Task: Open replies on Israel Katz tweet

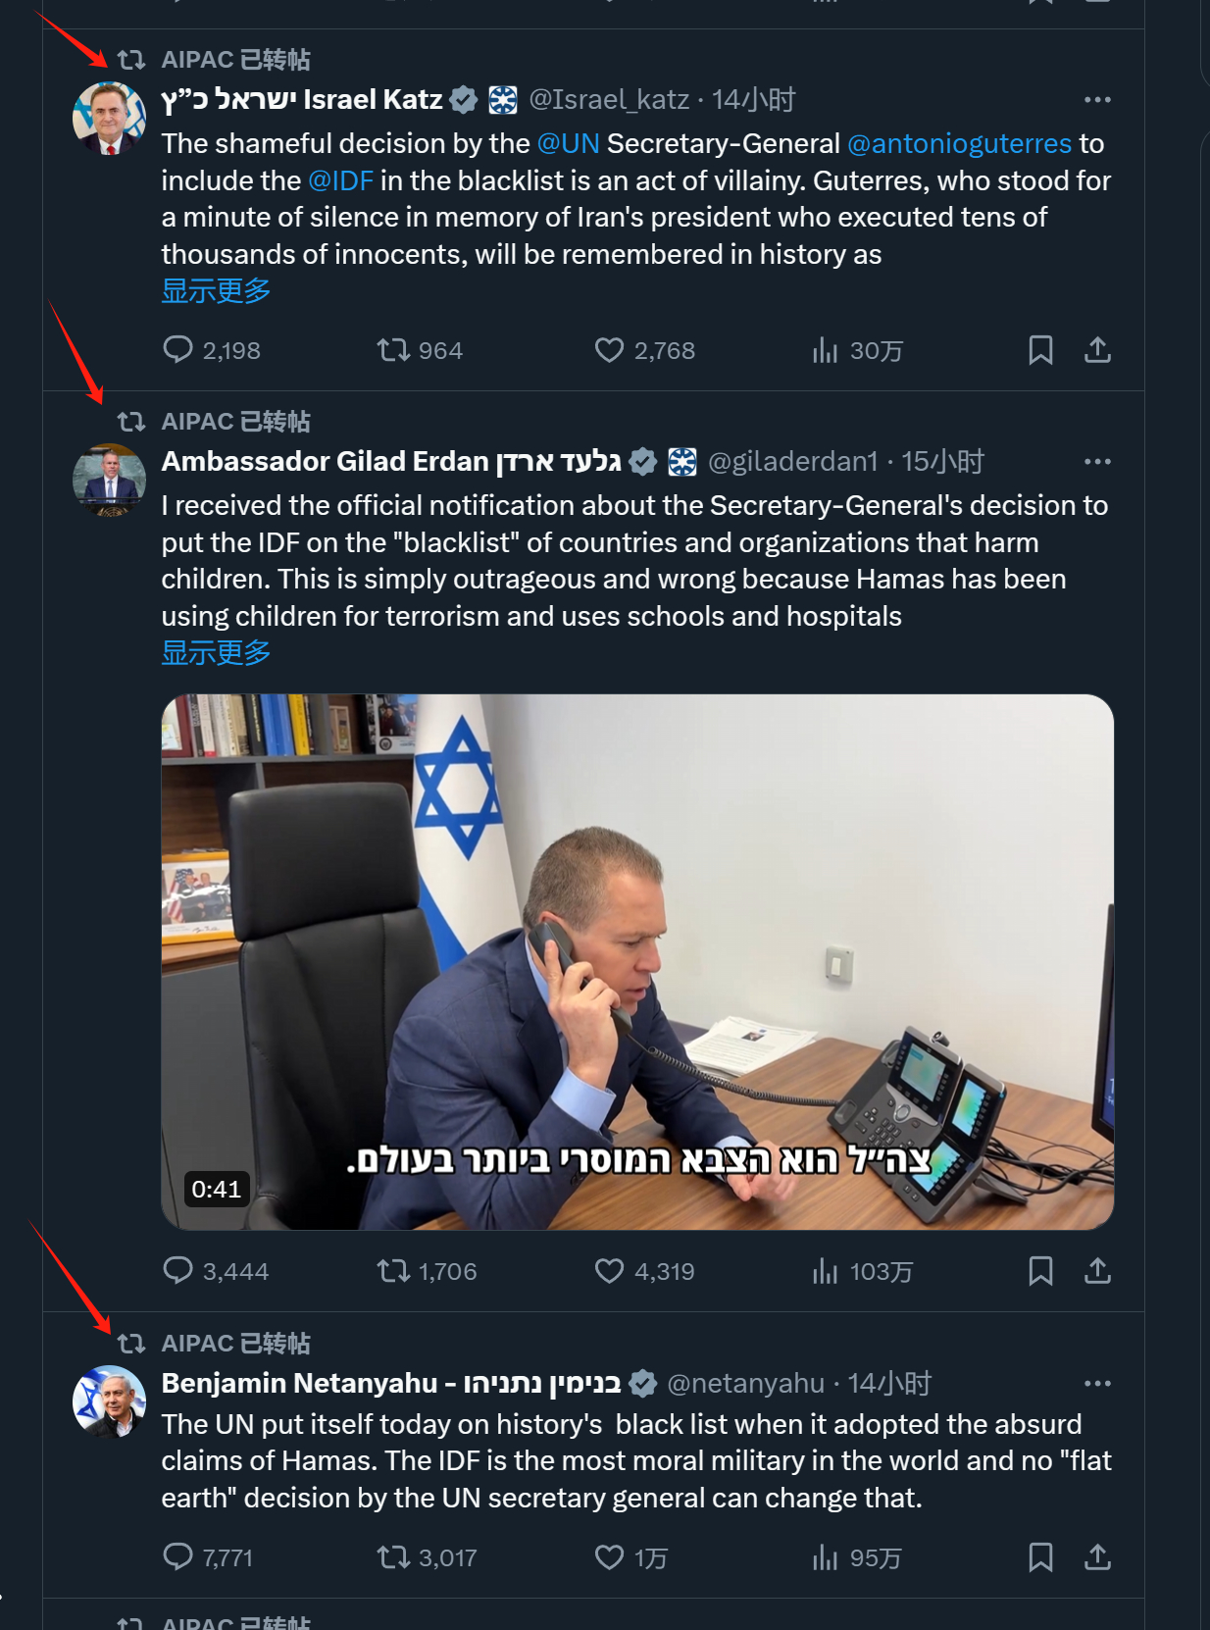Action: pos(177,350)
